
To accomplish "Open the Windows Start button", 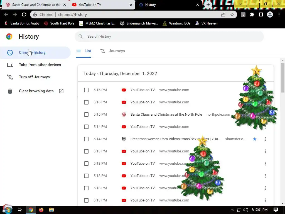I will click(7, 210).
